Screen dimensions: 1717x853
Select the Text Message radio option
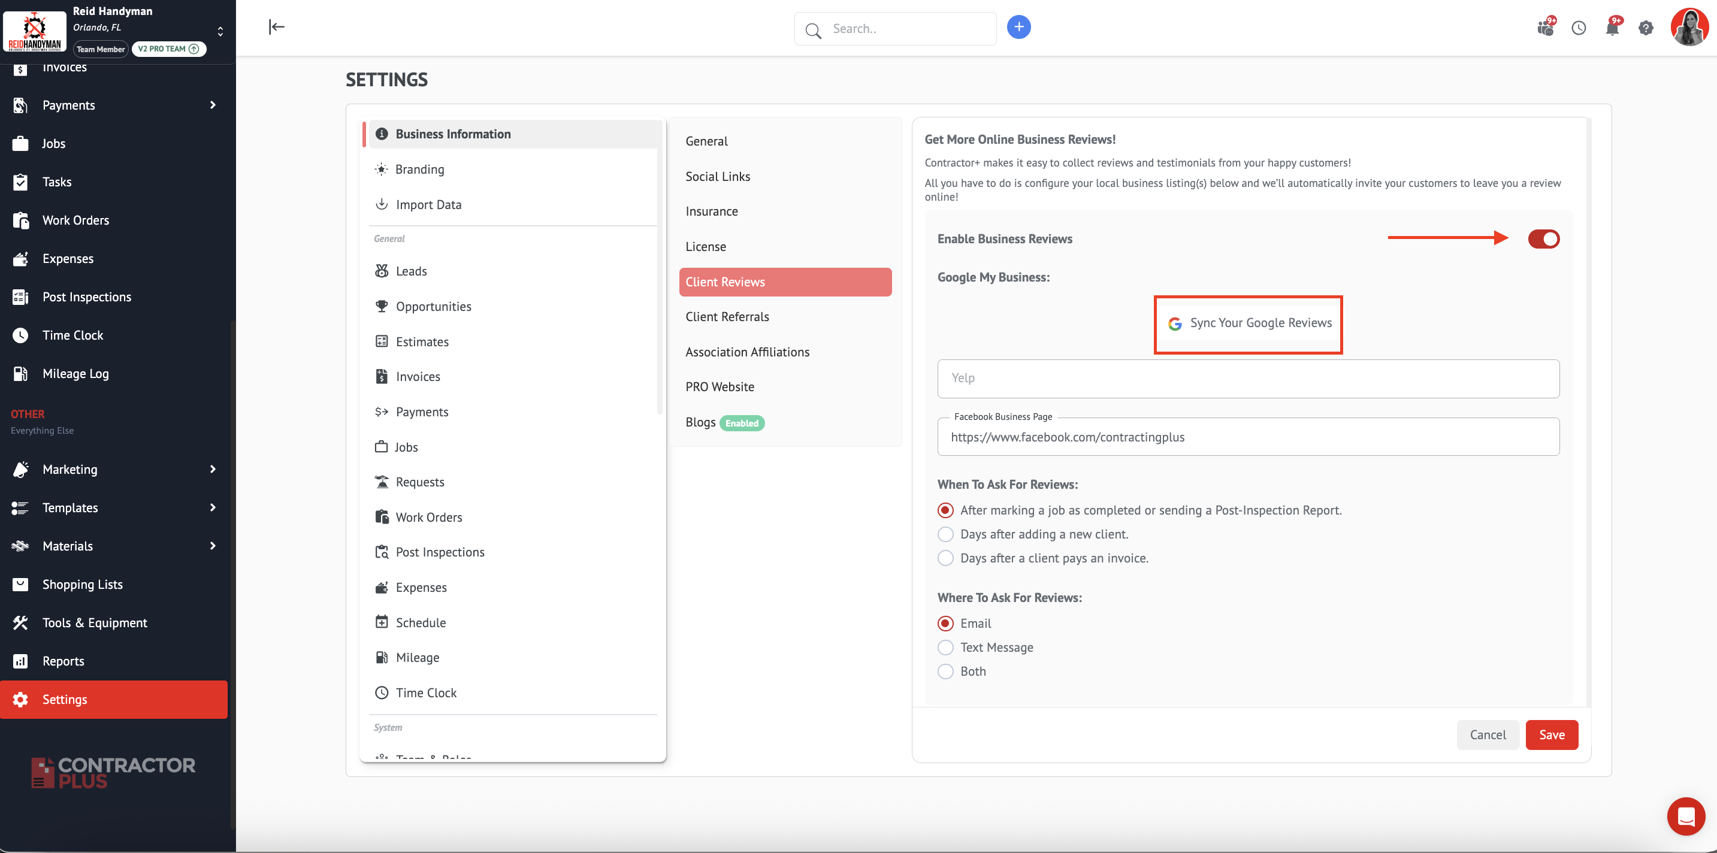945,647
